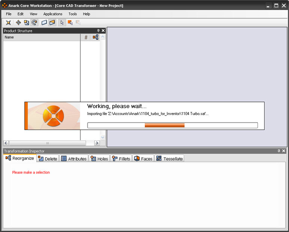Click the # column header
289x232 pixels.
pos(86,37)
